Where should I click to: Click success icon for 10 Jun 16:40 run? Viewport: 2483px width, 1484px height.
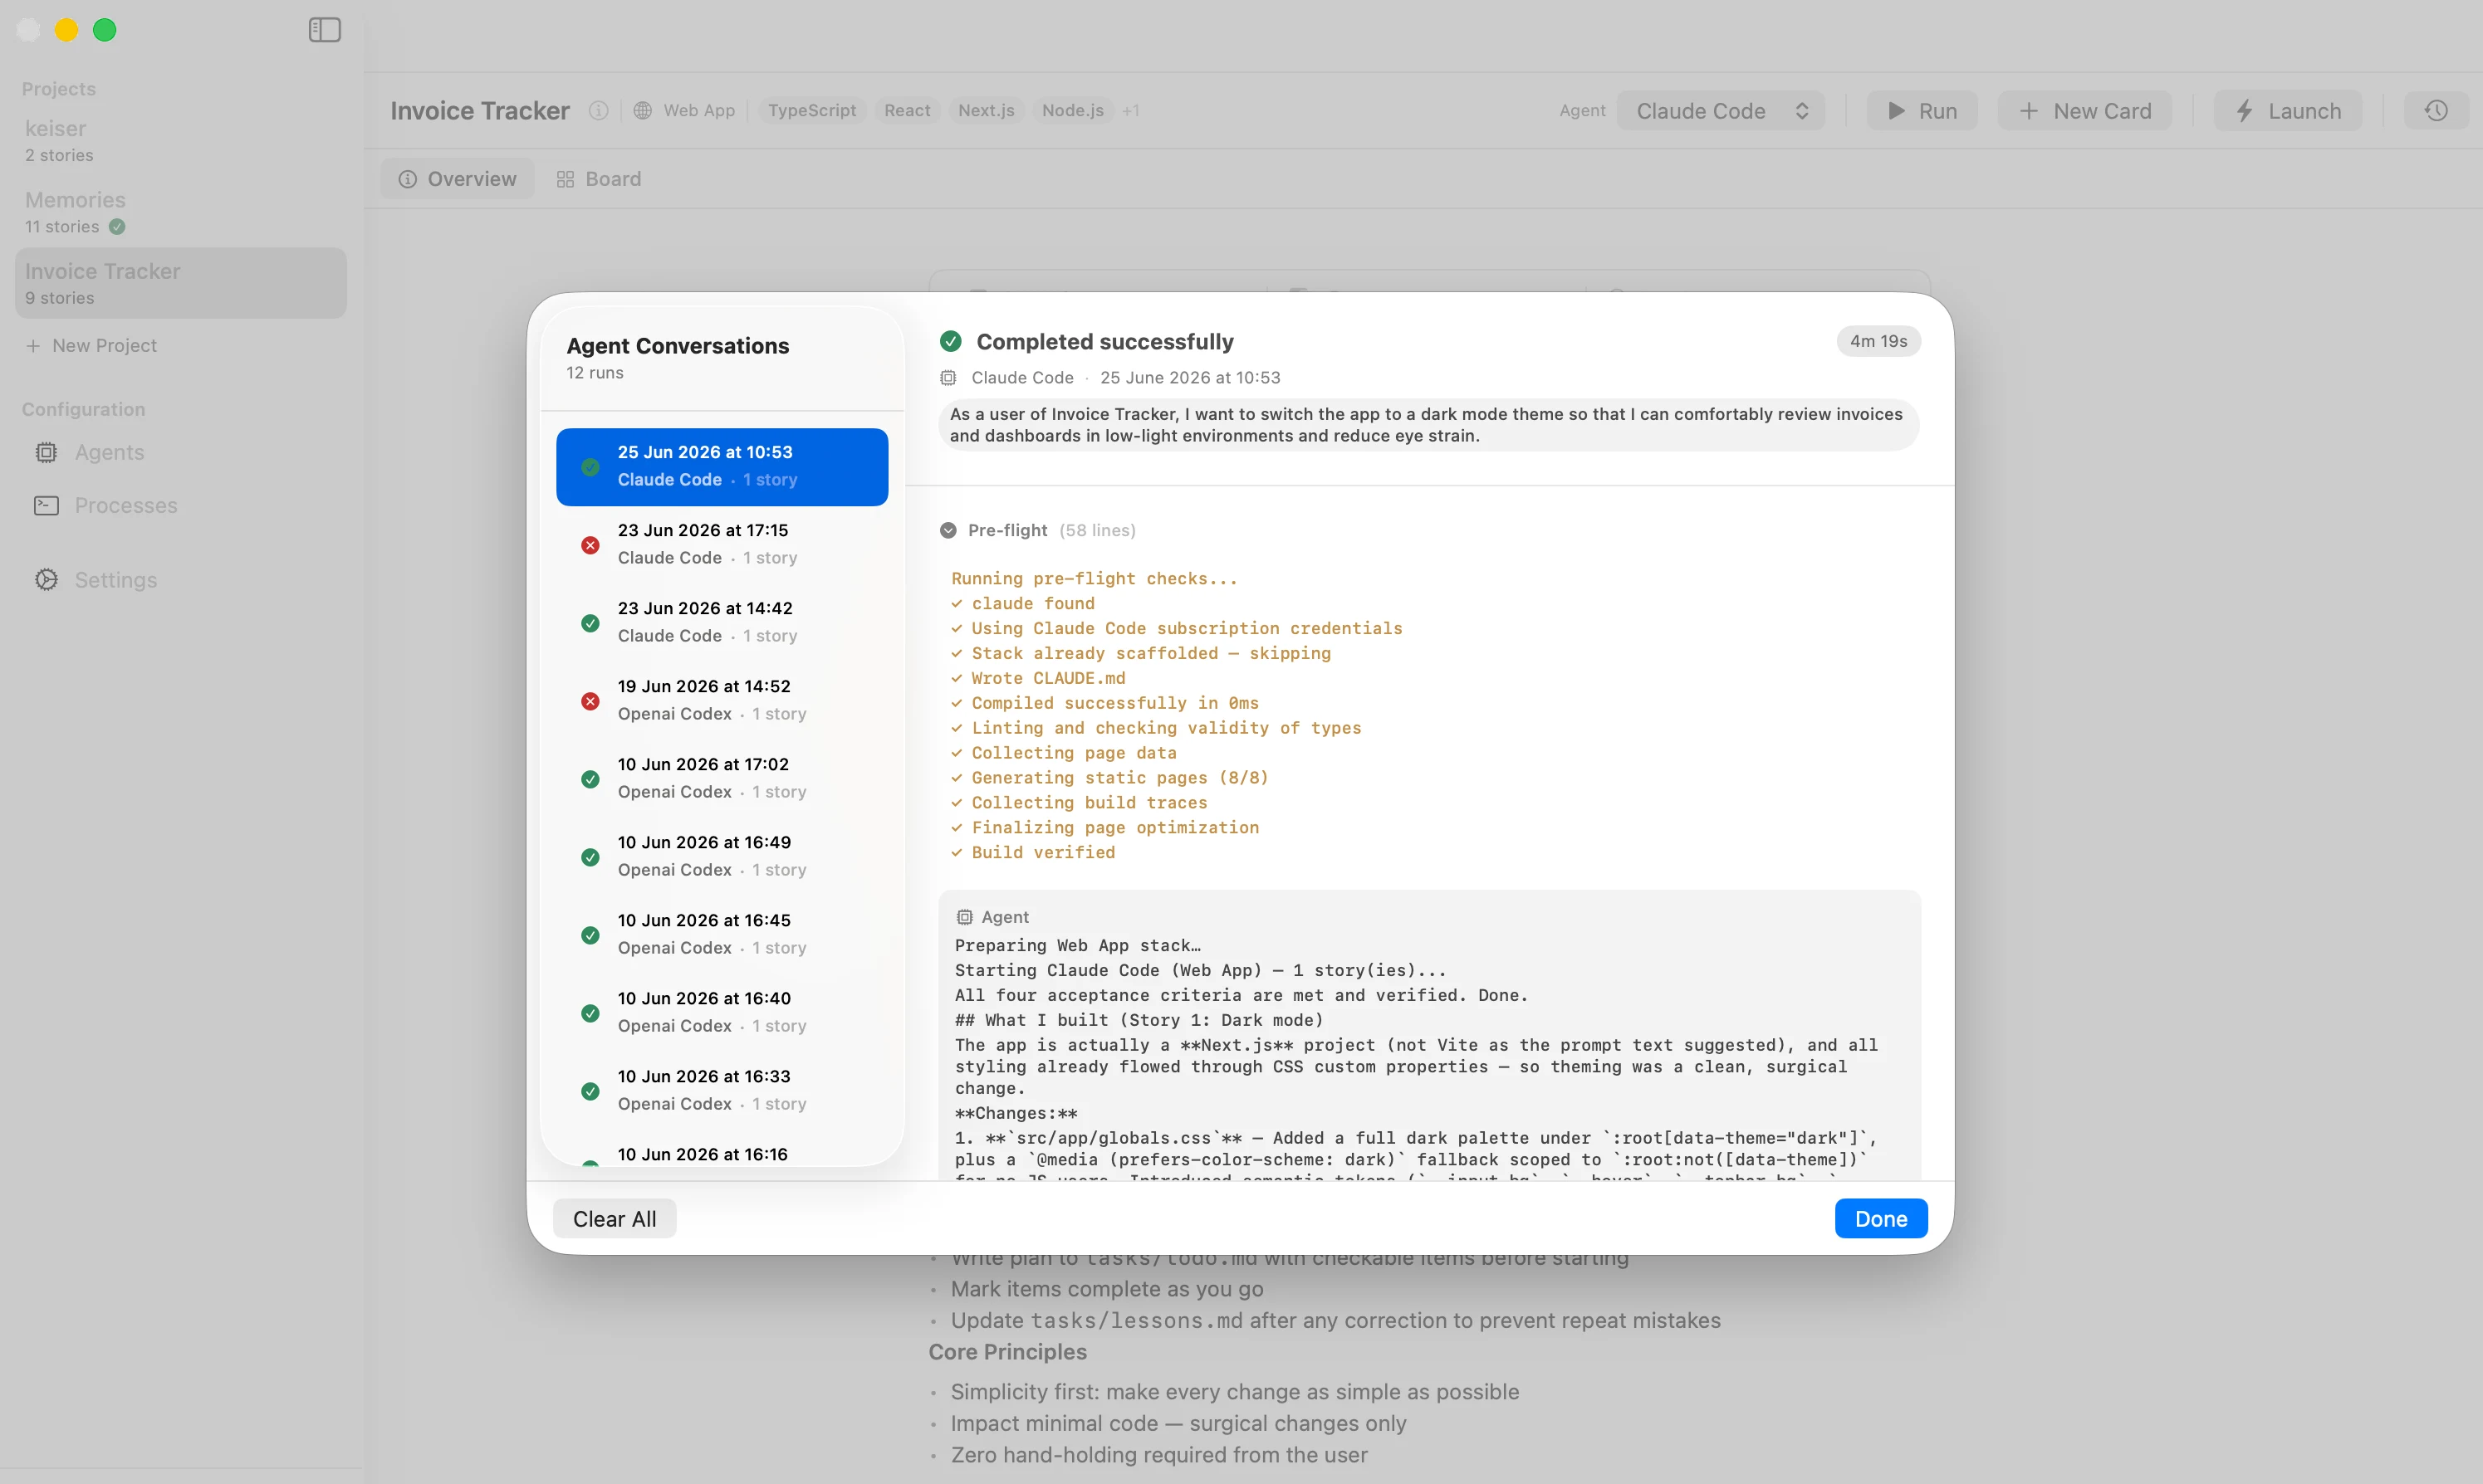590,1013
